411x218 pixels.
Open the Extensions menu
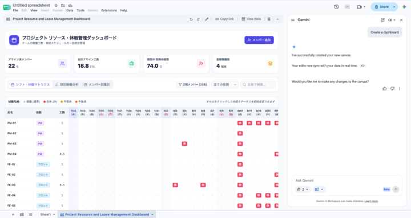(109, 10)
